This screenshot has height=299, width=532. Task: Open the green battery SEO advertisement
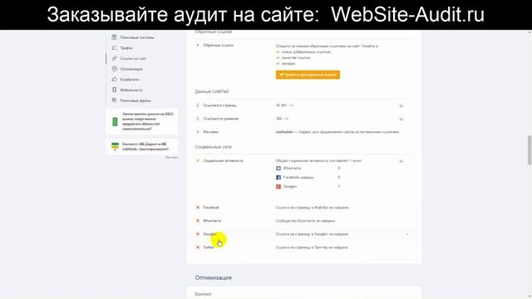[x=142, y=122]
